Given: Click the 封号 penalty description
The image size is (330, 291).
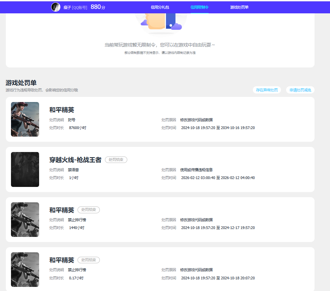Looking at the screenshot, I should click(72, 120).
